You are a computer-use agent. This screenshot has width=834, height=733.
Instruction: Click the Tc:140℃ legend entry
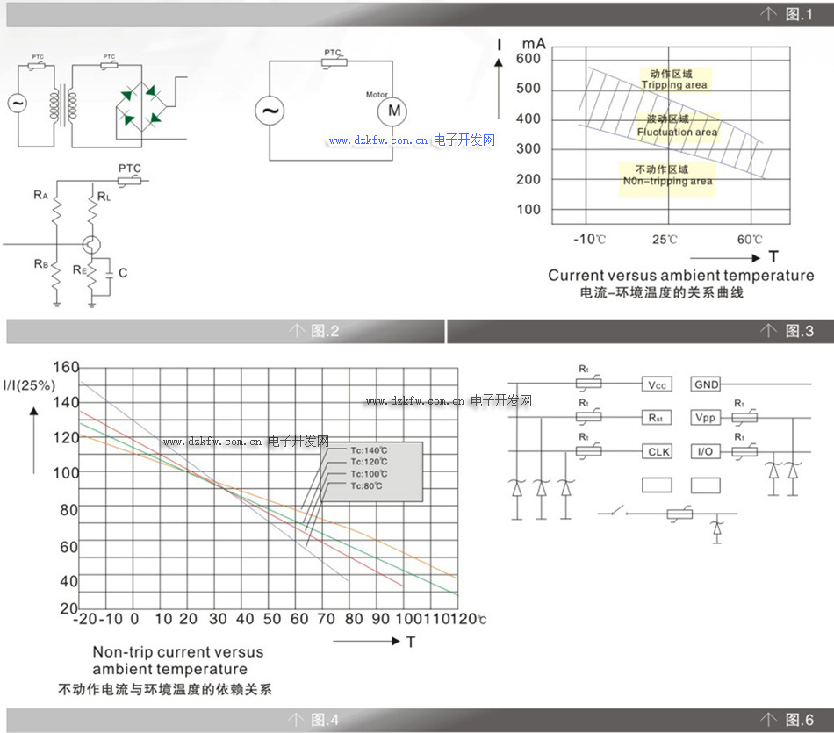pos(369,450)
